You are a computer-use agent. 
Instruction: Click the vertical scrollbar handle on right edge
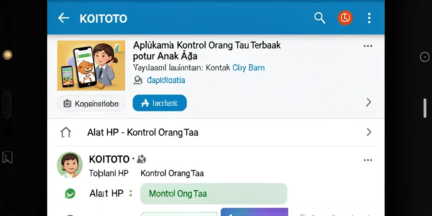425,108
